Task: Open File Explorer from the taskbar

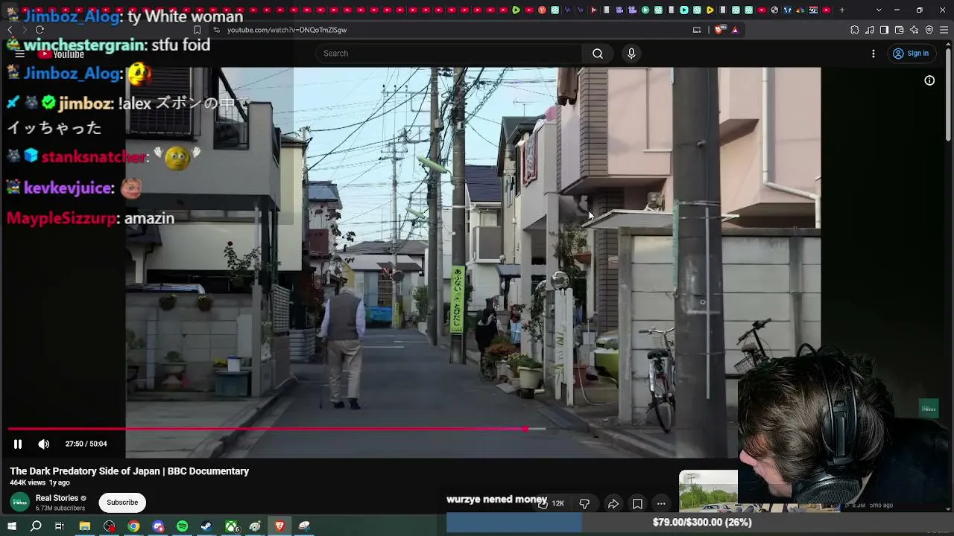Action: [x=85, y=526]
